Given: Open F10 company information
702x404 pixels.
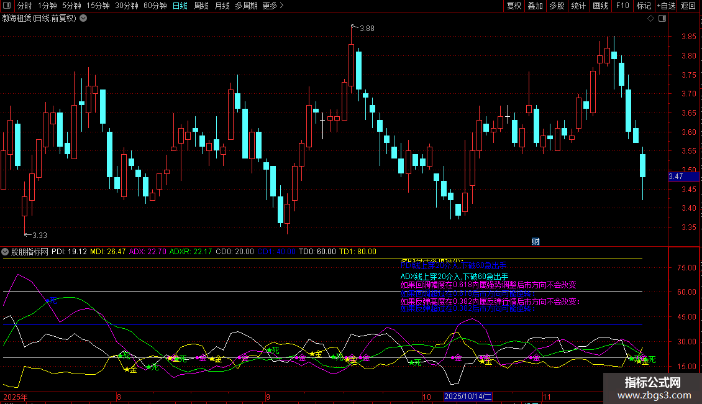Looking at the screenshot, I should (622, 6).
